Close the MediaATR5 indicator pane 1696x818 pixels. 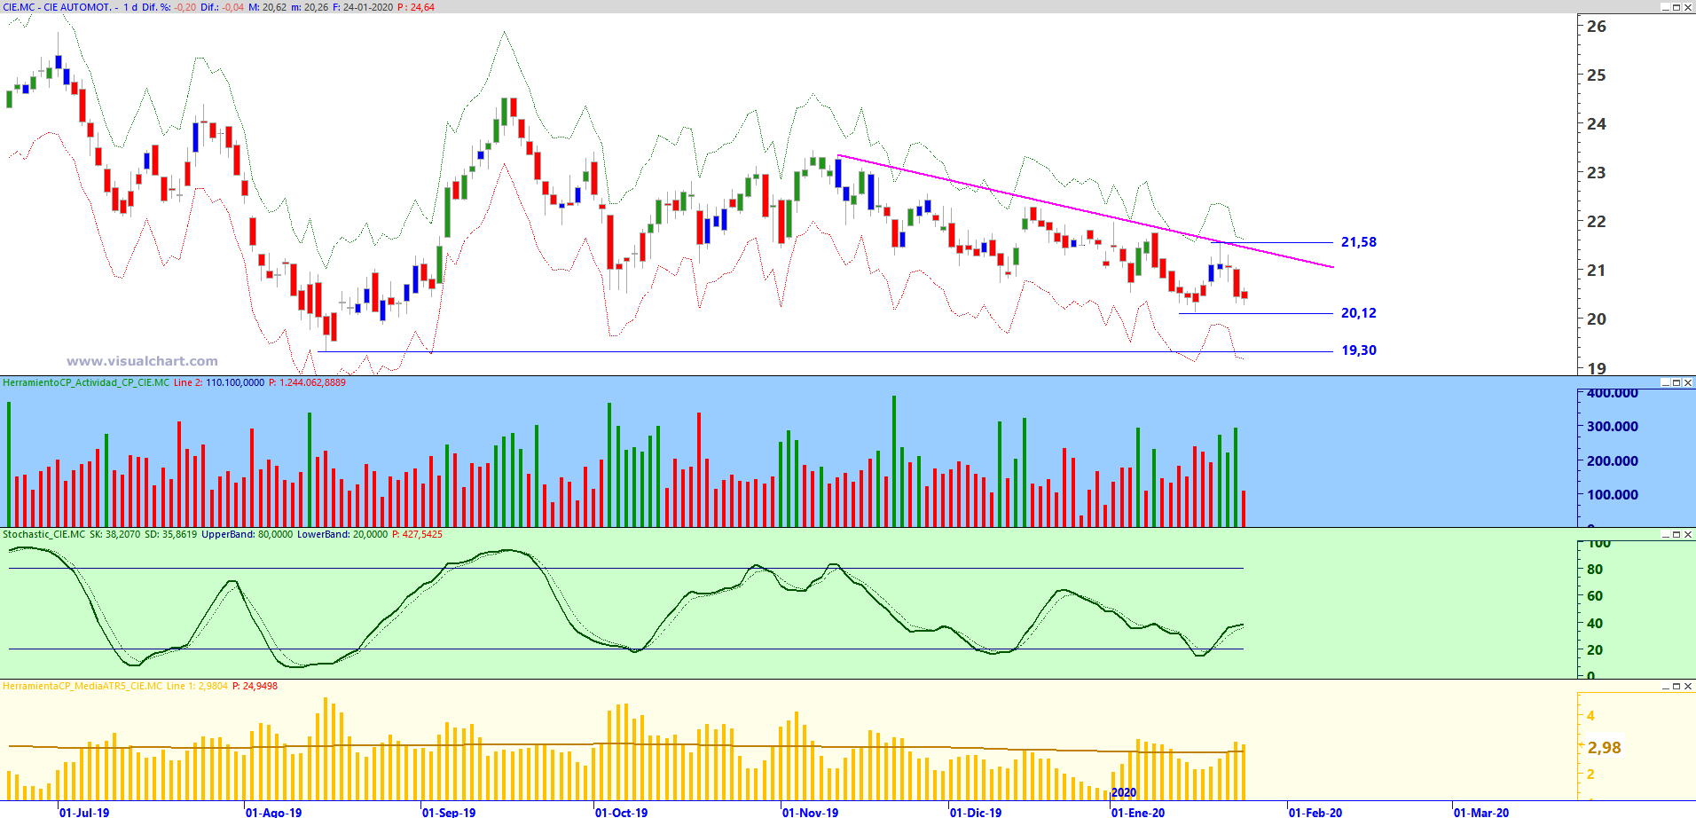click(1688, 687)
